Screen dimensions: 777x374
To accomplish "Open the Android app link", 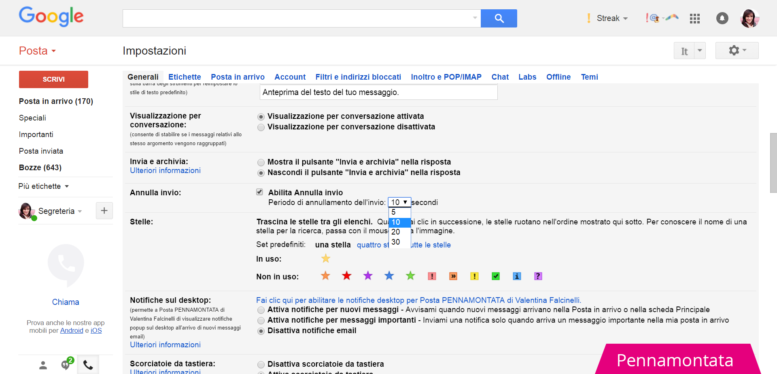I will pos(72,330).
